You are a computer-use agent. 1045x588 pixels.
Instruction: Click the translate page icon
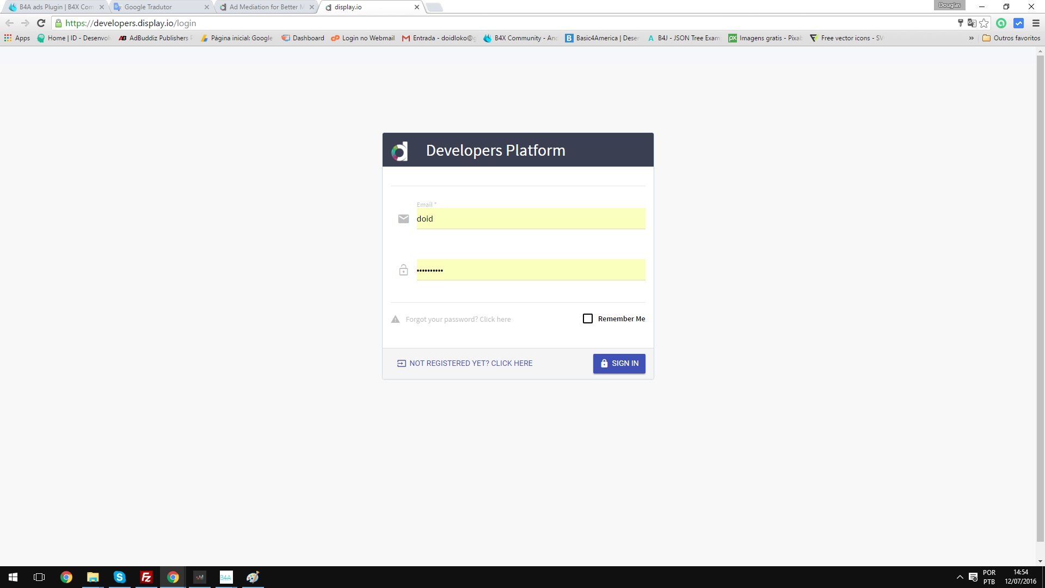[972, 23]
